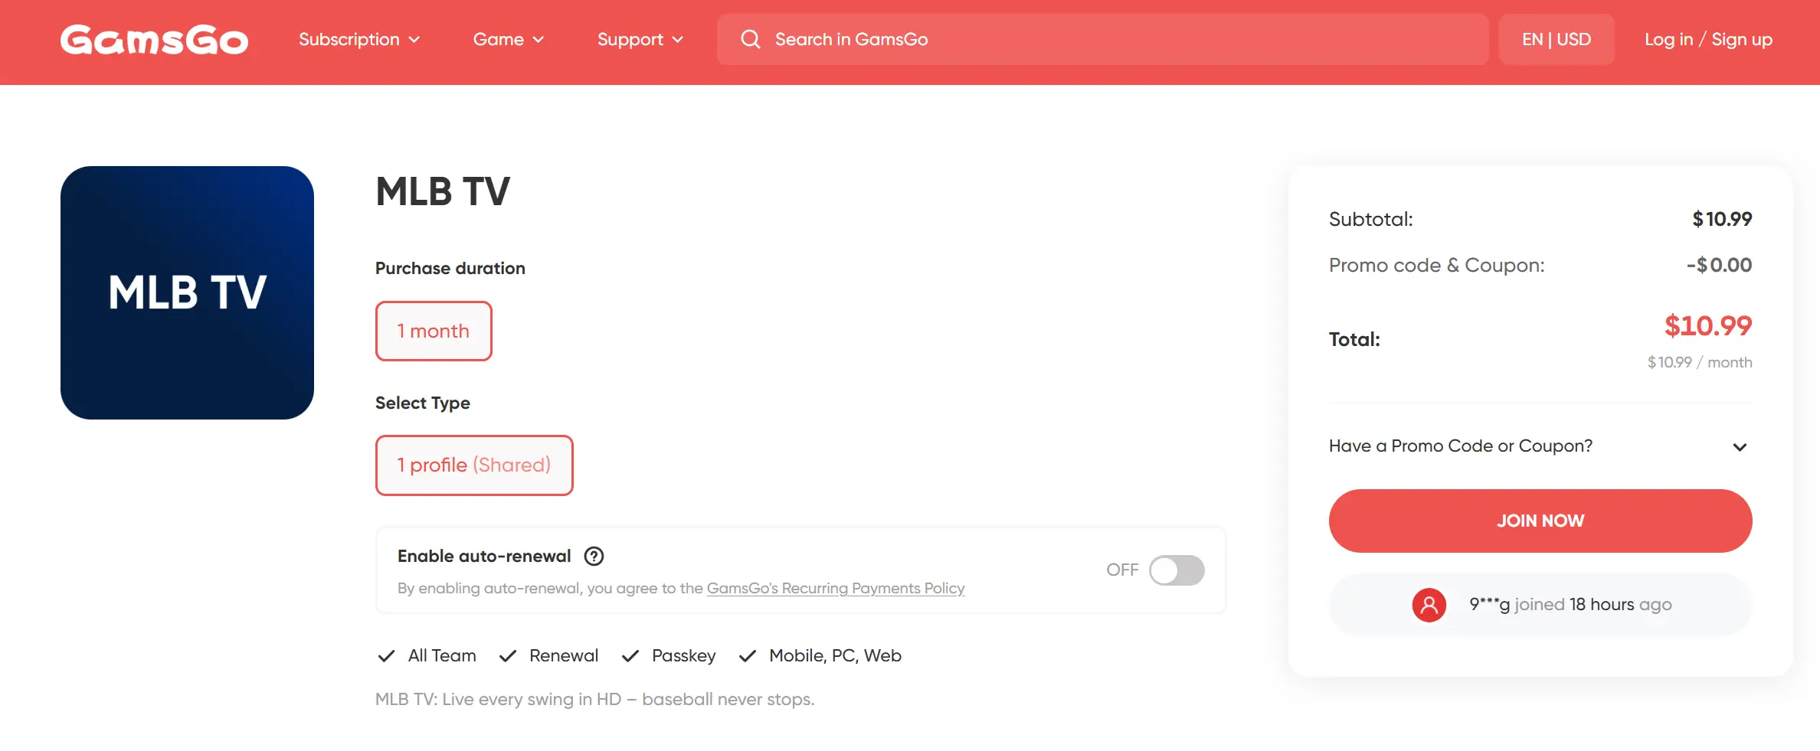Focus the Search in GamsGo field
The image size is (1820, 751).
coord(1103,39)
